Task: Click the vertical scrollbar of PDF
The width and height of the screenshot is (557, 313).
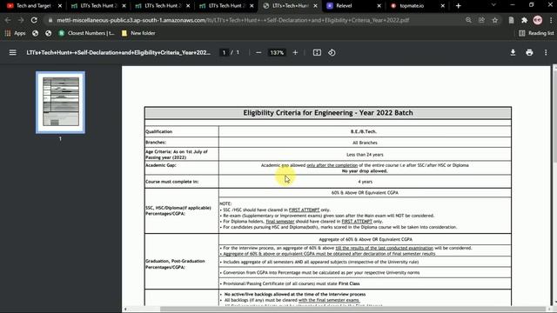Action: point(555,116)
